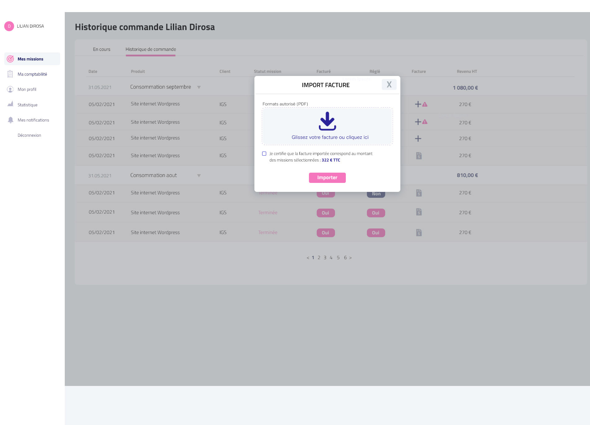Open invoice document icon in last row
The image size is (590, 425).
419,232
